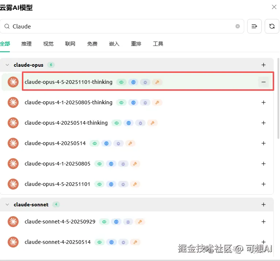The image size is (280, 261).
Task: Close the 云雾AI模型 dialog
Action: [274, 7]
